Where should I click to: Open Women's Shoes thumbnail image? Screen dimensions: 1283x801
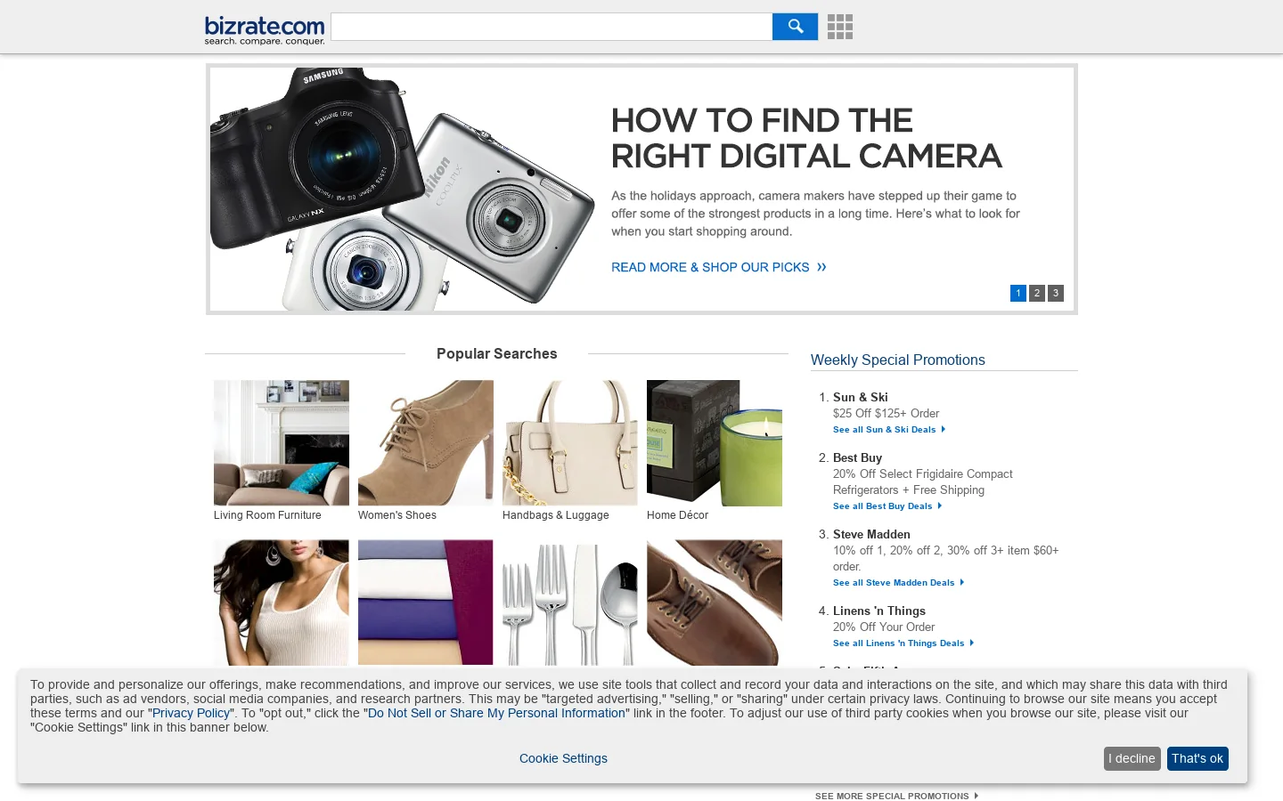point(426,443)
